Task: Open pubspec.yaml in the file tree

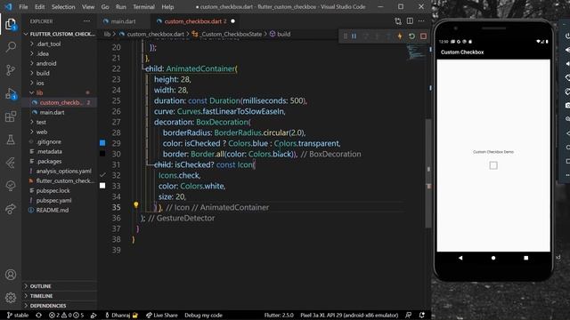Action: [x=53, y=200]
